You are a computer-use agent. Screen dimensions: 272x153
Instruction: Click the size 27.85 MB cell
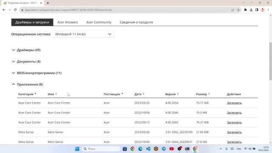(202, 132)
